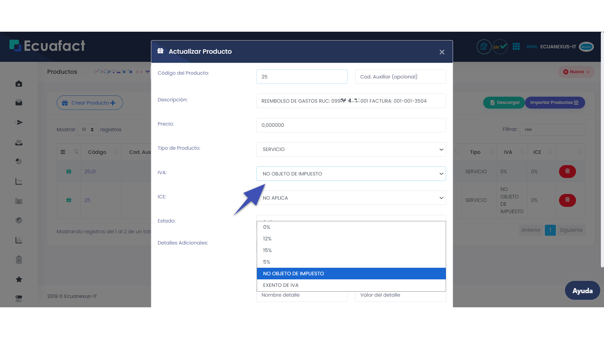The width and height of the screenshot is (604, 339).
Task: Open the star favorites sidebar icon
Action: pos(19,279)
